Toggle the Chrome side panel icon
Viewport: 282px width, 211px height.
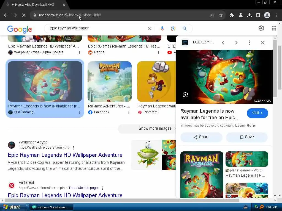(258, 15)
